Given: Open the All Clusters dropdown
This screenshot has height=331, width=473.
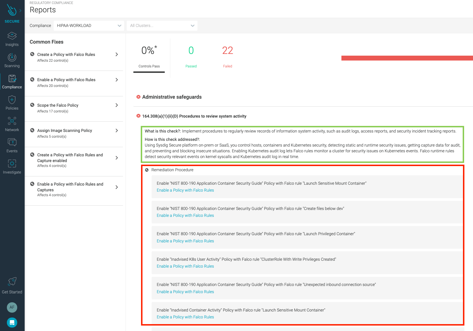Looking at the screenshot, I should pos(162,26).
